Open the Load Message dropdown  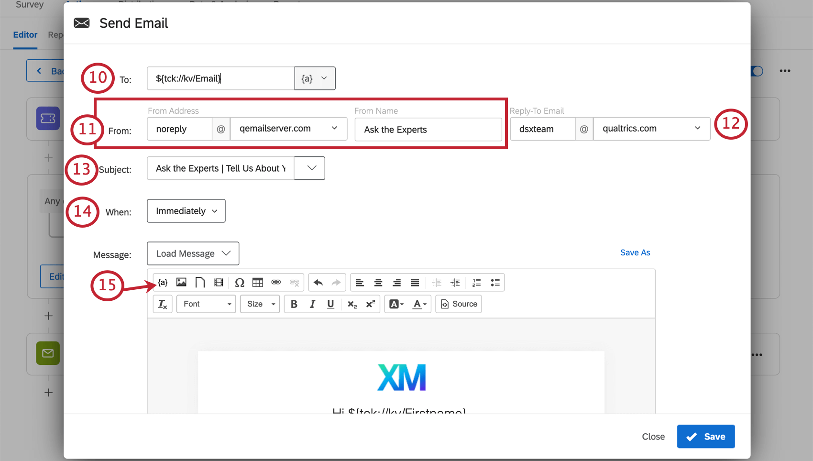point(193,253)
